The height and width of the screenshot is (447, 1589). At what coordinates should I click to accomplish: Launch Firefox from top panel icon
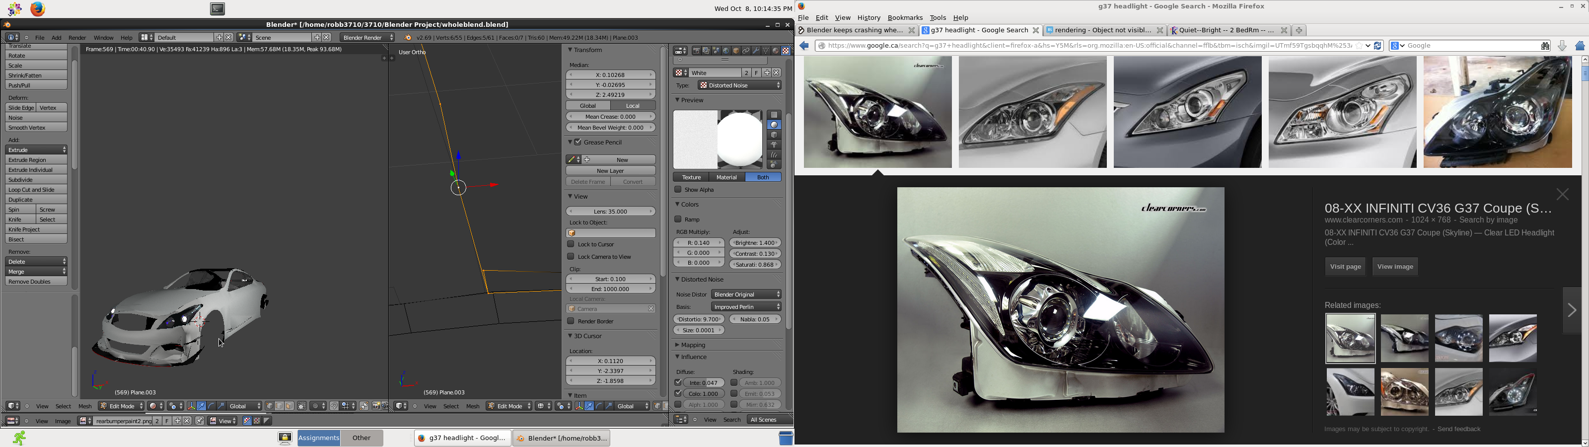coord(38,8)
